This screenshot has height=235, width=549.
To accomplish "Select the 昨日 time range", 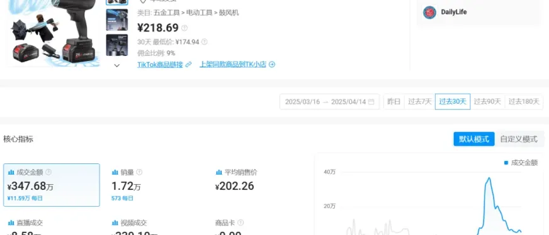I will (394, 102).
